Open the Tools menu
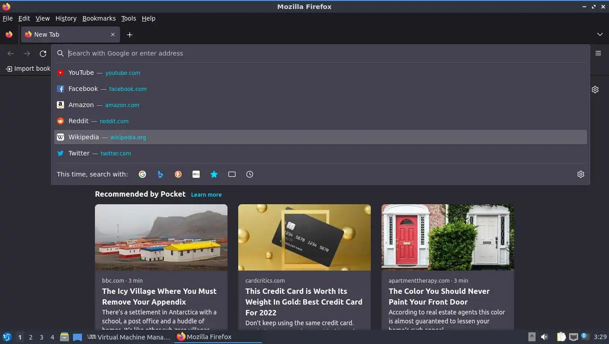Screen dimensions: 609x344 click(129, 18)
